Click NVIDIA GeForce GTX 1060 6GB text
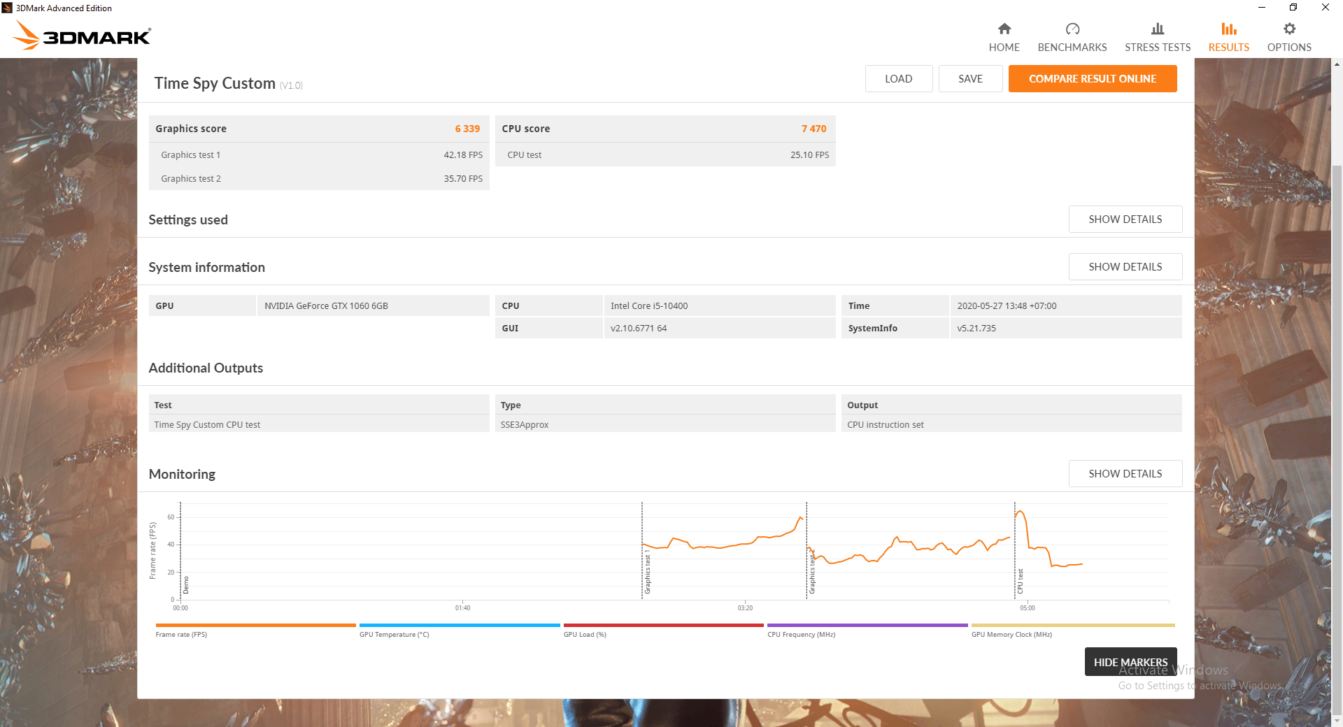This screenshot has width=1343, height=727. click(x=326, y=306)
